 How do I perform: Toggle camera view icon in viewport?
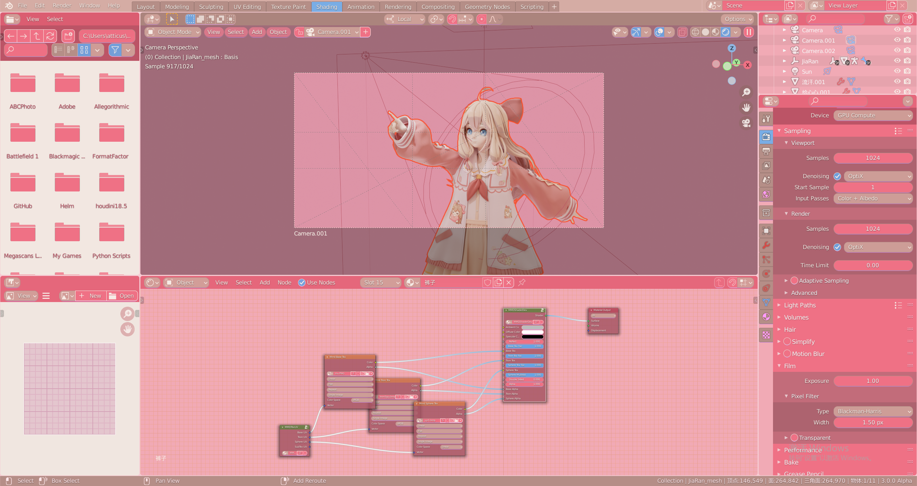tap(746, 123)
